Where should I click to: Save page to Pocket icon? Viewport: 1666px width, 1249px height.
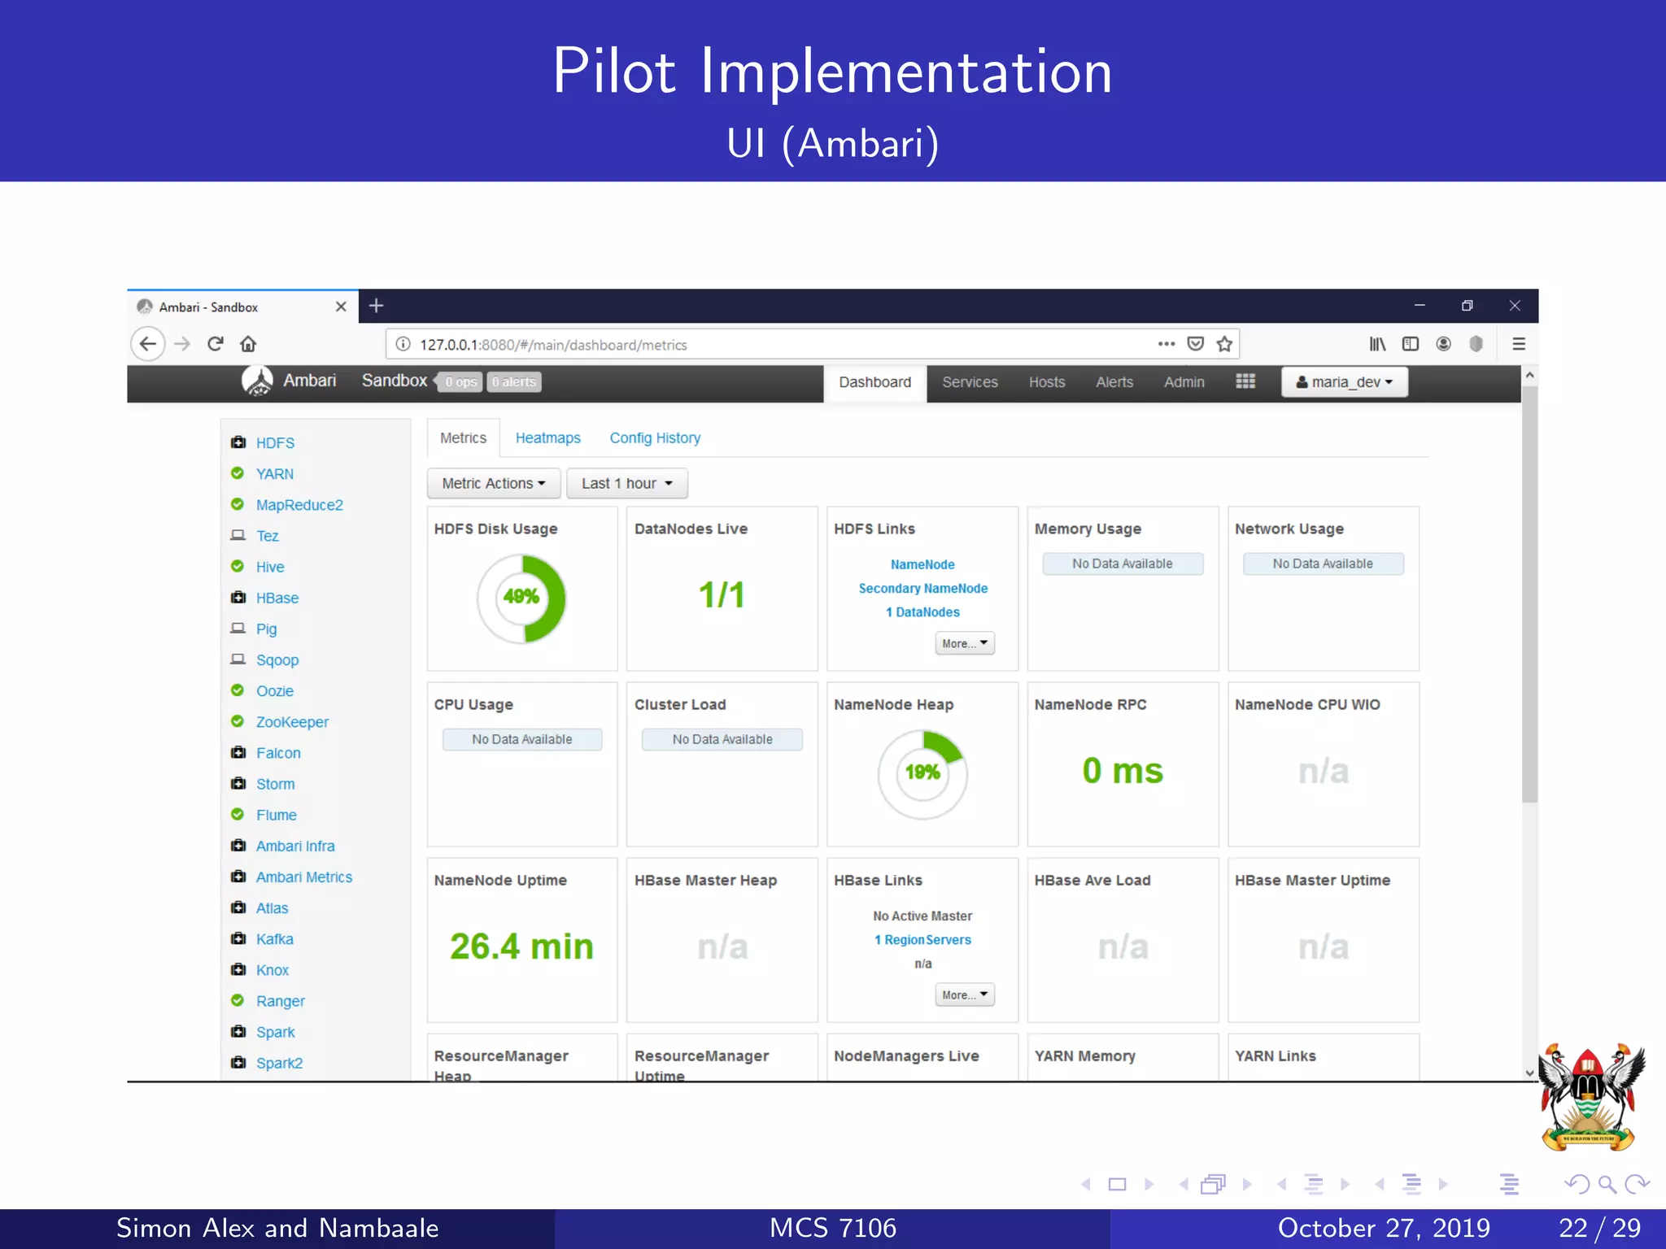click(1195, 344)
